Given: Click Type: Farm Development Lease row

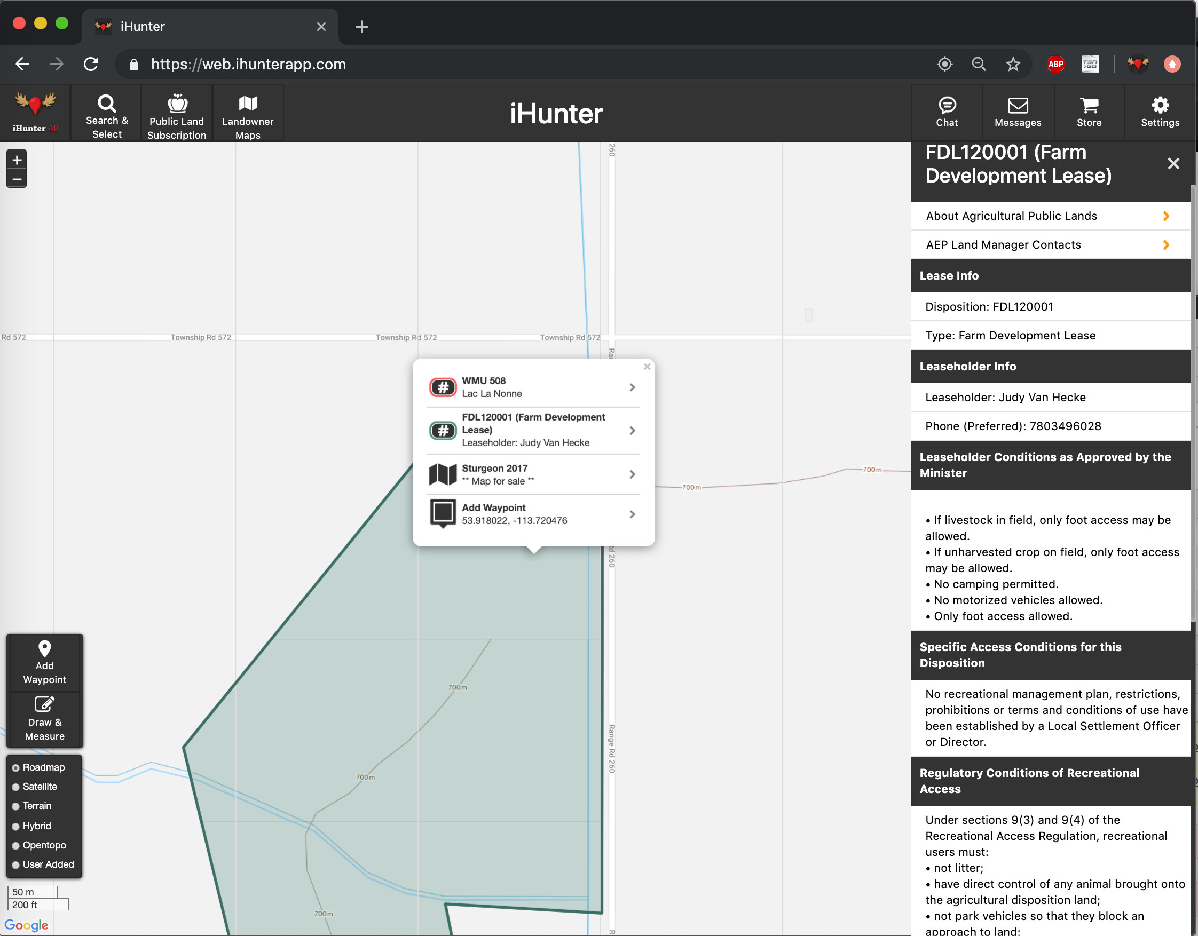Looking at the screenshot, I should pos(1050,335).
